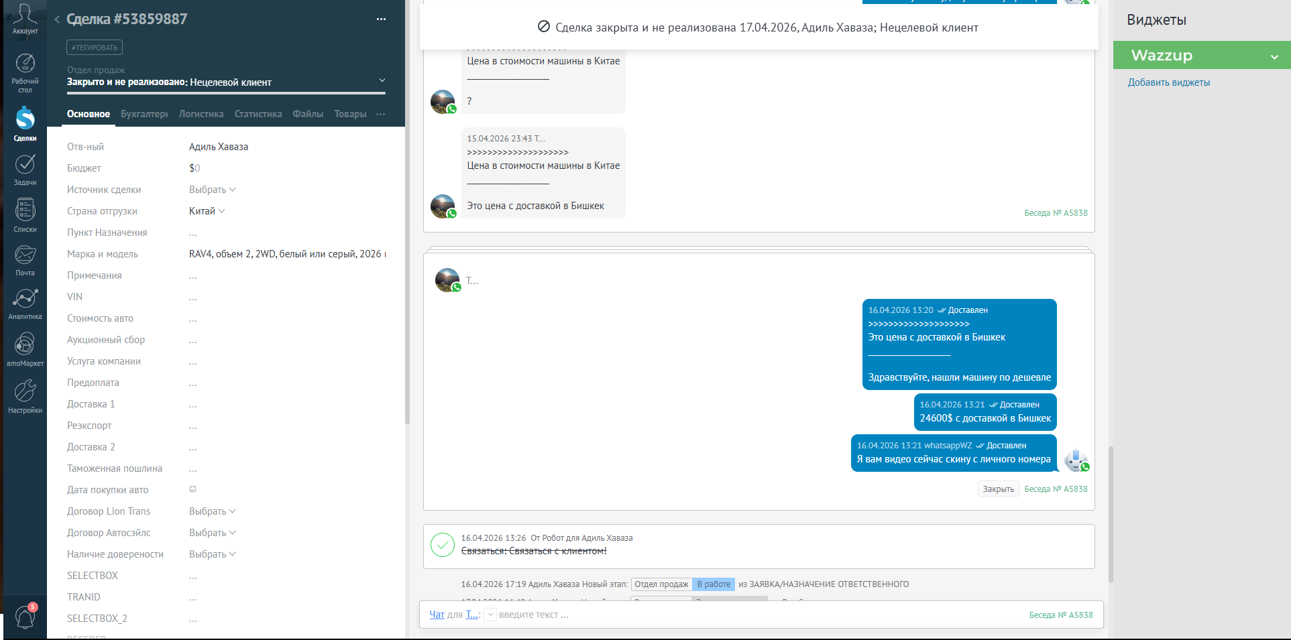
Task: Click the deal title Сделка #53859887
Action: (x=127, y=19)
